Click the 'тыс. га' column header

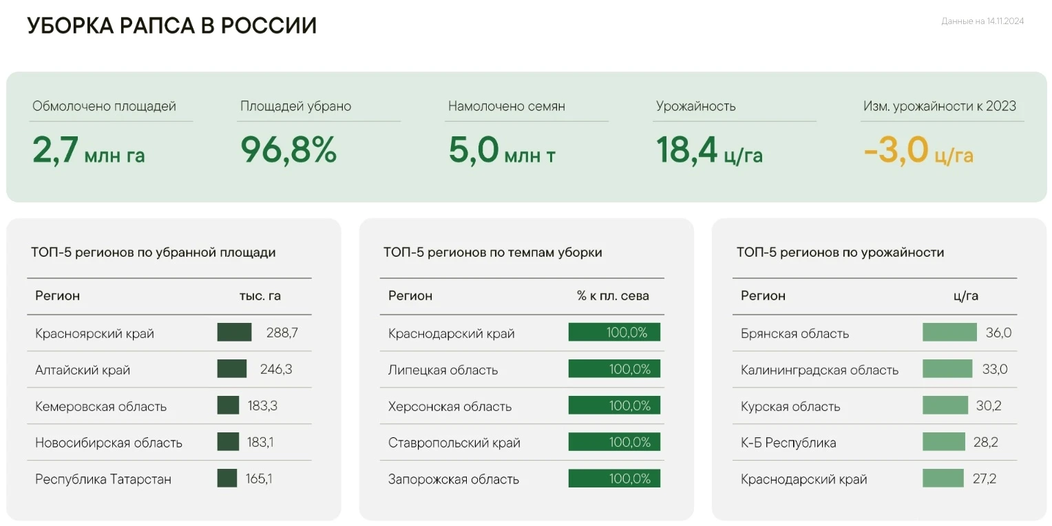click(260, 296)
